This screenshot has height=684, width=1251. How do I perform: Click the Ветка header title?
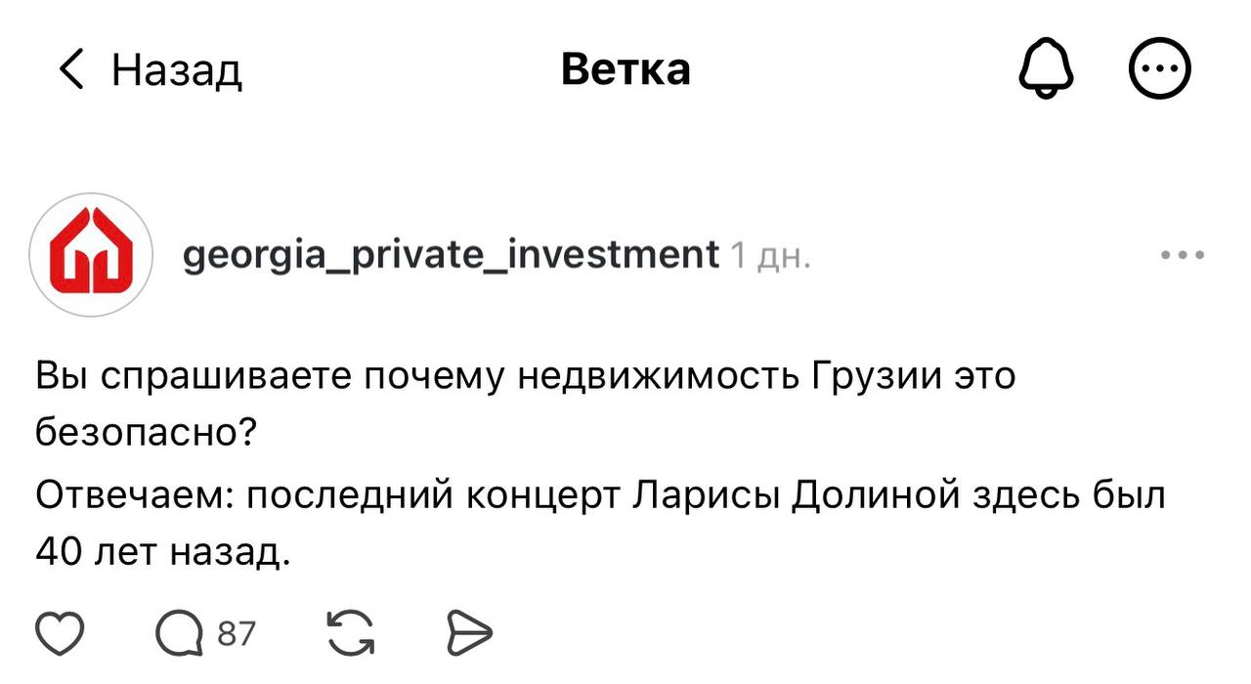(625, 69)
